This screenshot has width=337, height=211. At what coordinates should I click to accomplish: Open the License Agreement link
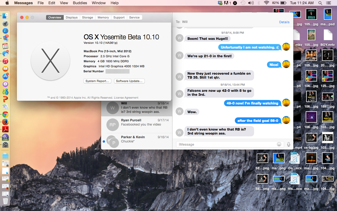[x=126, y=98]
